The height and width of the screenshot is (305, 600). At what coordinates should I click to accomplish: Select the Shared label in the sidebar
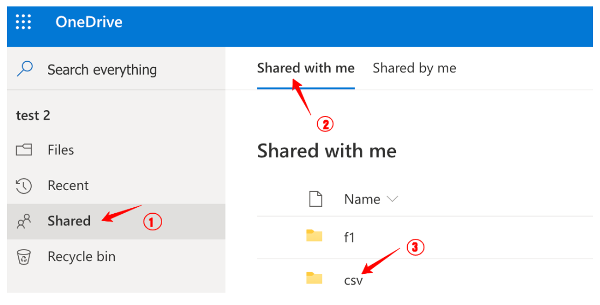pos(69,221)
